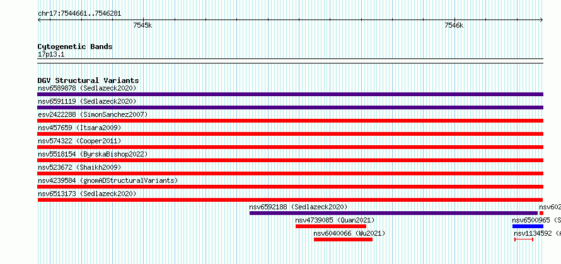Click the chr17:7544661..7546281 coordinate label

(79, 14)
